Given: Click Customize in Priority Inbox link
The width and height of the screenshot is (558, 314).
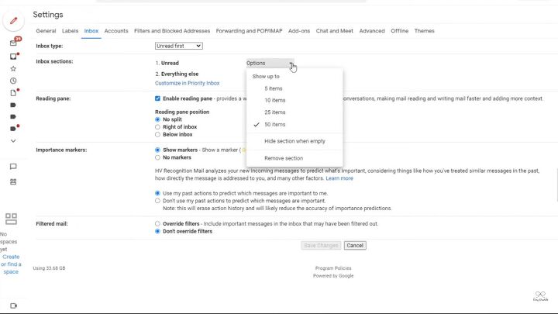Looking at the screenshot, I should click(x=188, y=83).
